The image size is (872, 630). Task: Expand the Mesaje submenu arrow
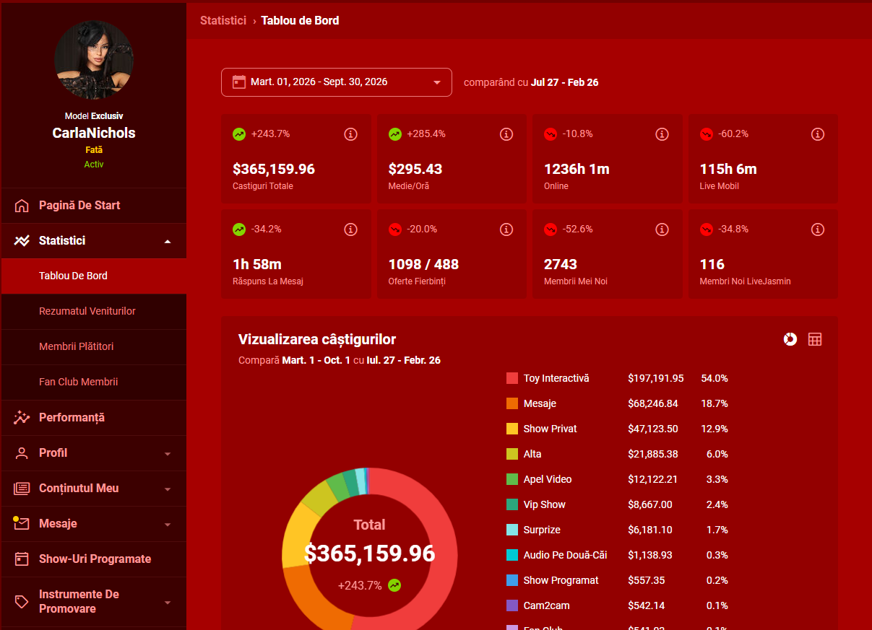point(168,525)
